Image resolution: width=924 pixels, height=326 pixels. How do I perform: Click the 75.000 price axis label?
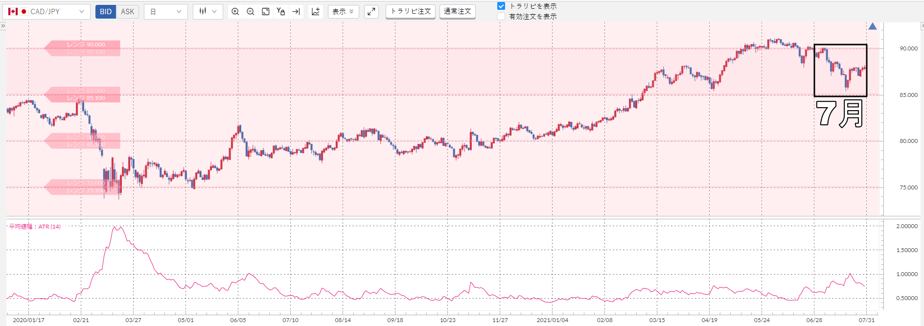click(x=908, y=187)
